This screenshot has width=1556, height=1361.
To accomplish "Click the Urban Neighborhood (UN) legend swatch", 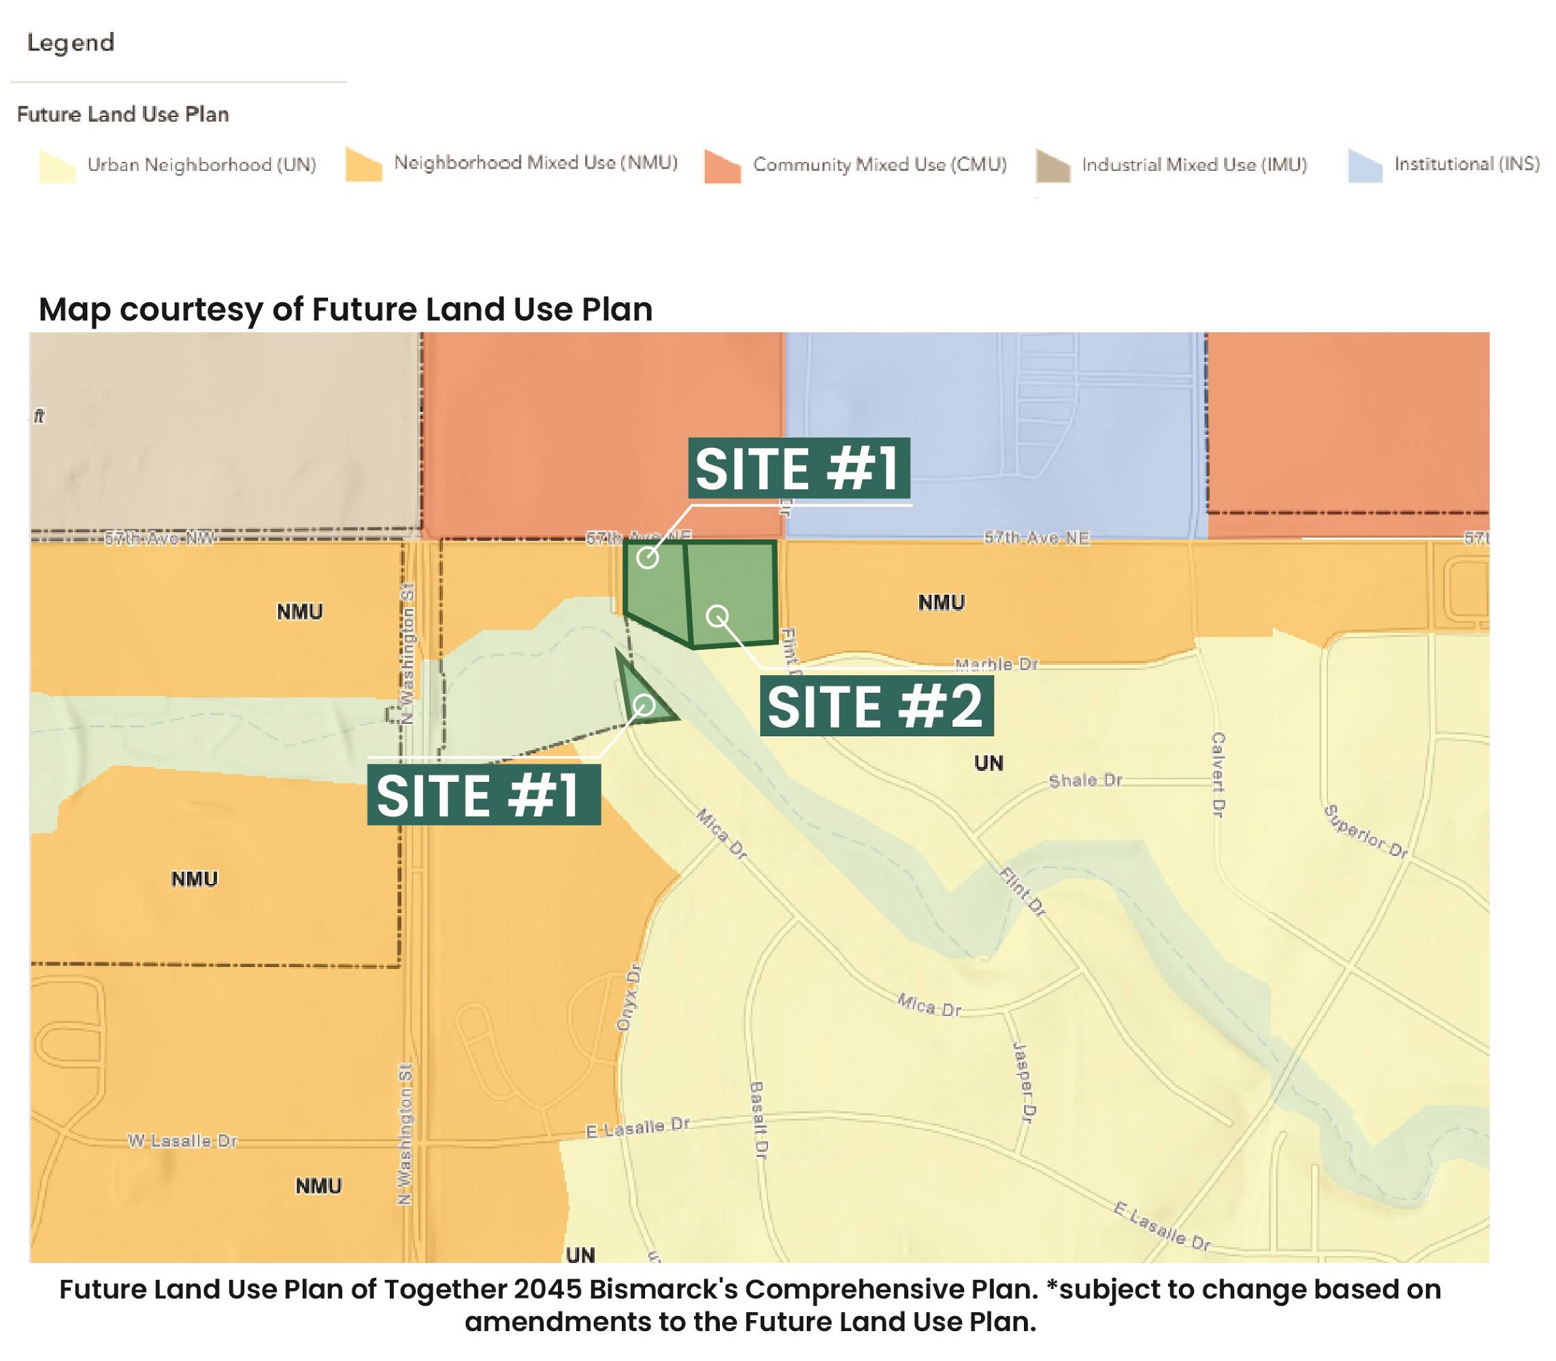I will (58, 167).
